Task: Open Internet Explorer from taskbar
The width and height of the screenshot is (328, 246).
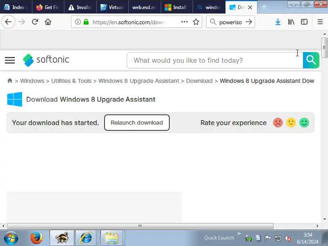Action: (86, 238)
